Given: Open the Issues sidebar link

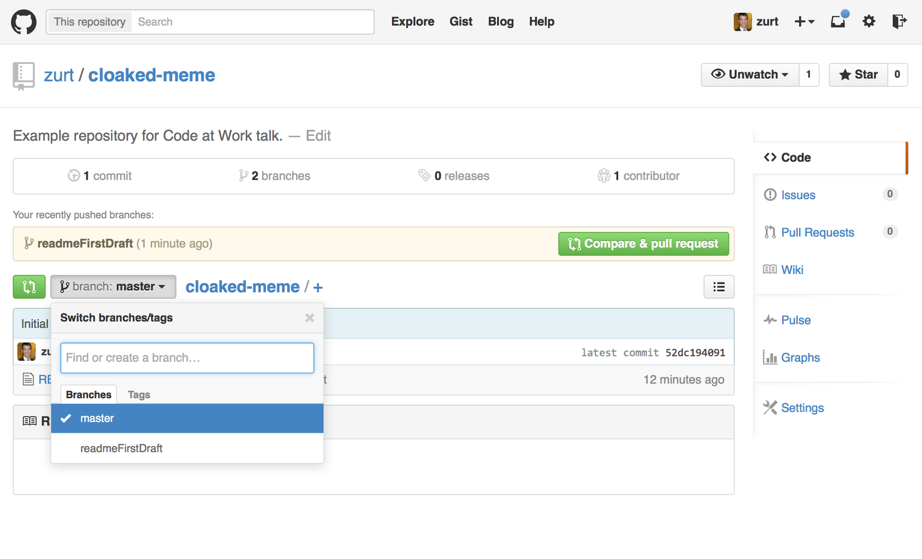Looking at the screenshot, I should [798, 195].
